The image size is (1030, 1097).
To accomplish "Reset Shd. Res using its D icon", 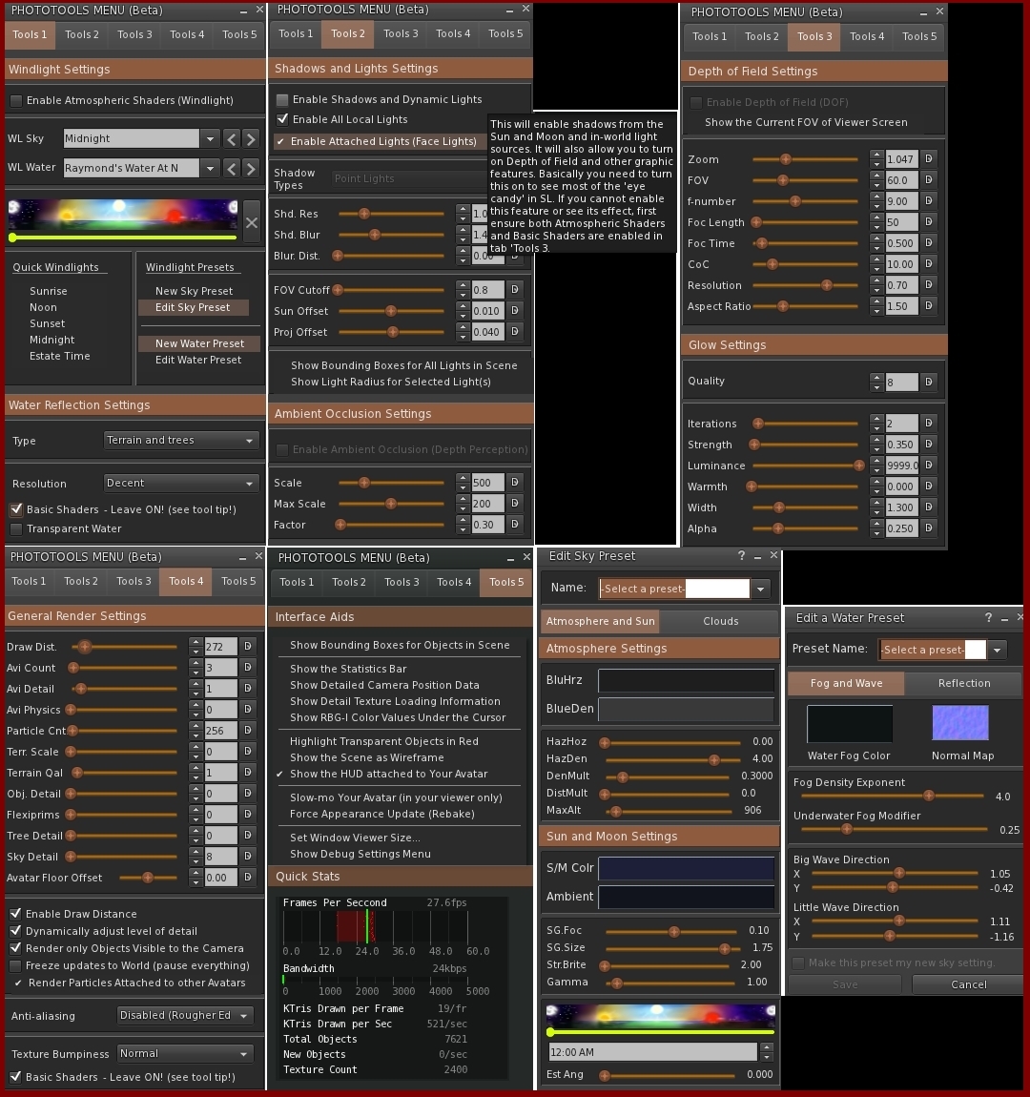I will coord(515,213).
